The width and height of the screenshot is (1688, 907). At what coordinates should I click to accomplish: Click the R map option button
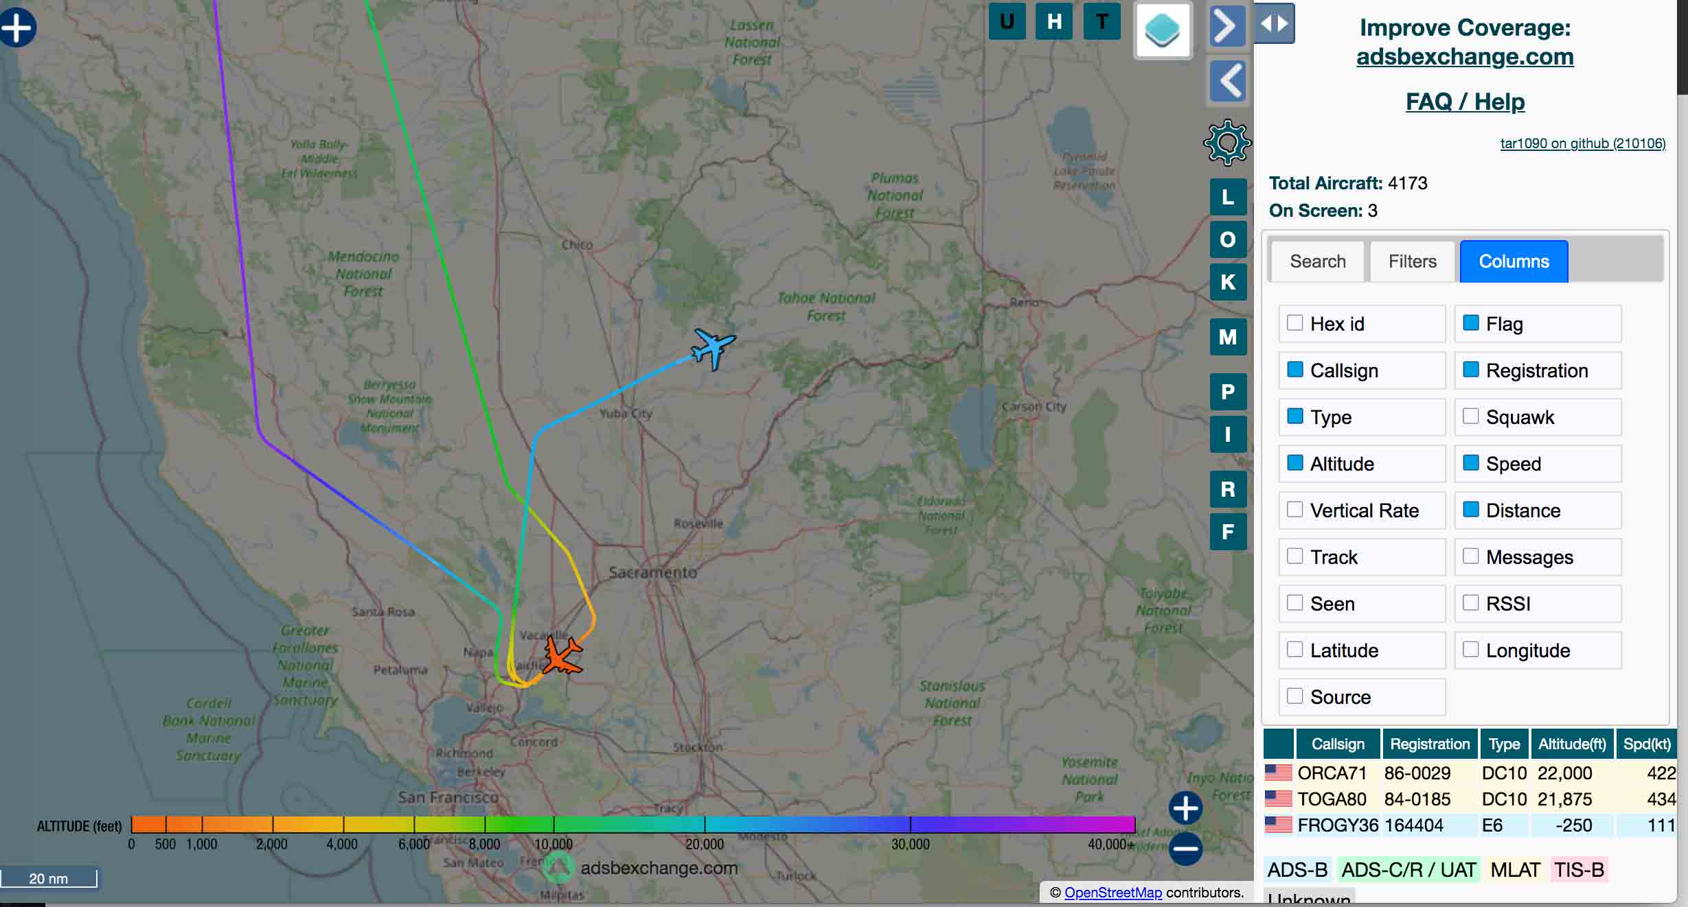click(1228, 489)
